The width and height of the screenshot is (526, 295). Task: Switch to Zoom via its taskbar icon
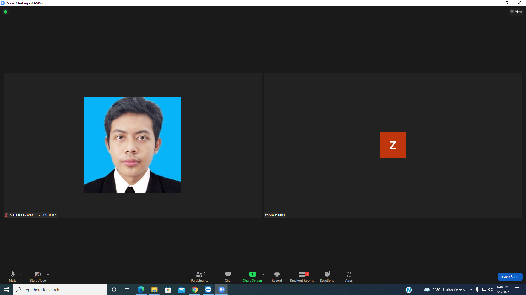[x=221, y=290]
